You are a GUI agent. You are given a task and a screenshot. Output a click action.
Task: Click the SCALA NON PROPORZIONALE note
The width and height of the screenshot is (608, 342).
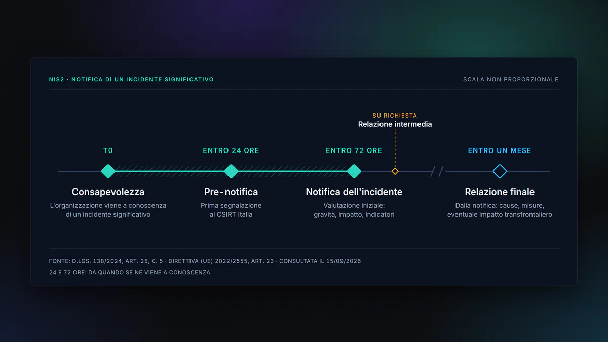pos(511,80)
